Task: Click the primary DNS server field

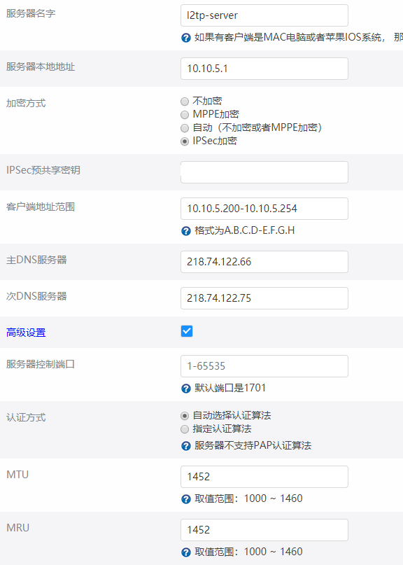Action: pyautogui.click(x=264, y=262)
